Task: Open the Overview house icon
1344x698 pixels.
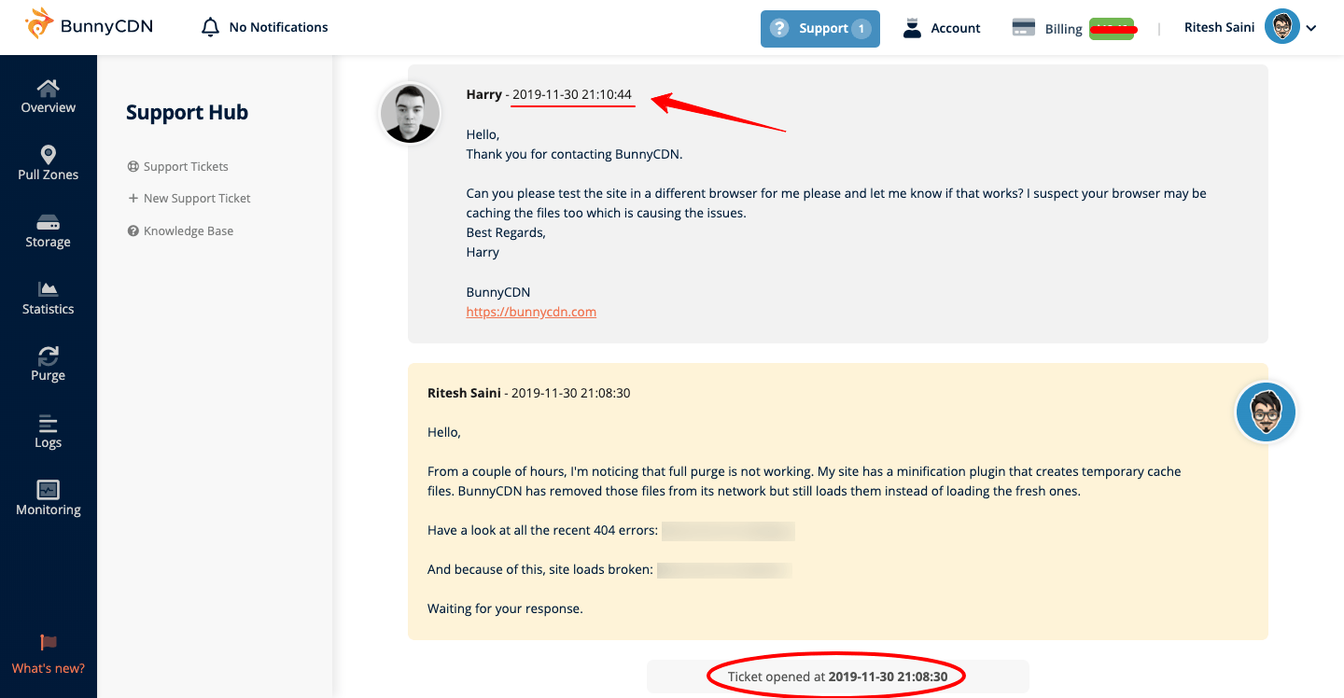Action: pos(48,88)
